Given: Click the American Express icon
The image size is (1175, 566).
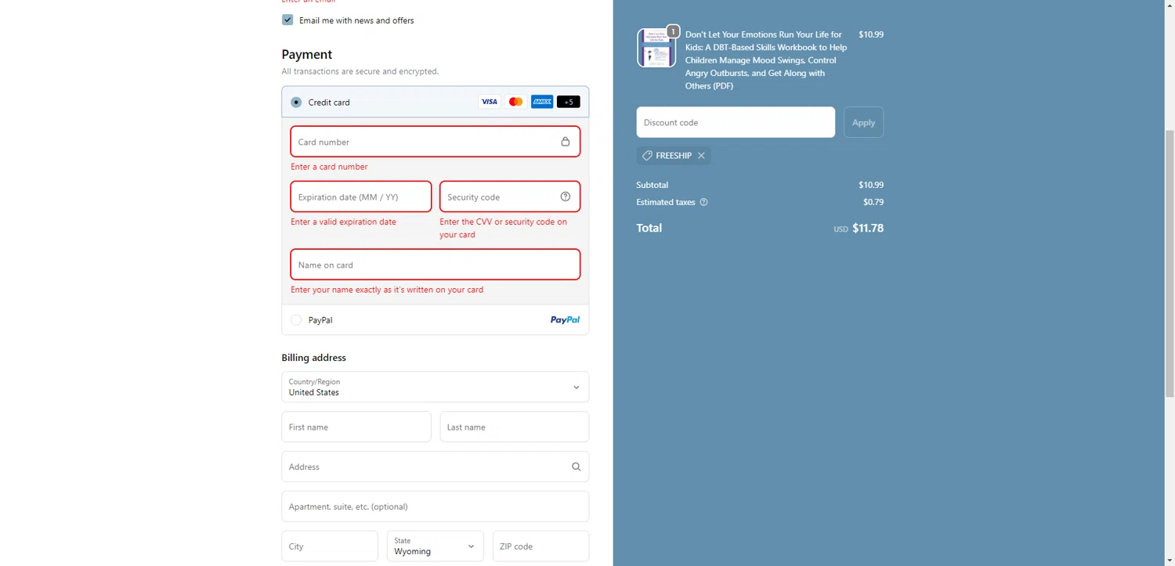Looking at the screenshot, I should (x=542, y=102).
